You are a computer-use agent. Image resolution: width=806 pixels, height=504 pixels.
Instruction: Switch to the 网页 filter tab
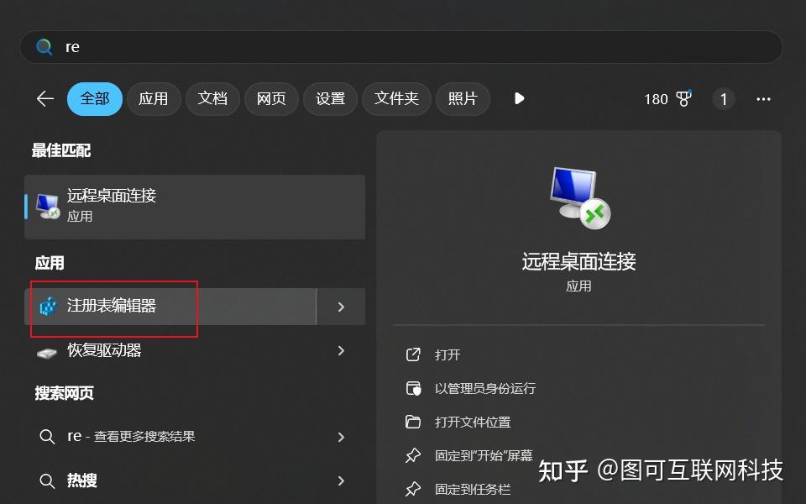(x=271, y=99)
